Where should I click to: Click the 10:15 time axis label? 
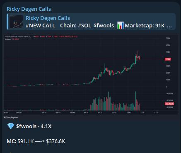[x=86, y=113]
